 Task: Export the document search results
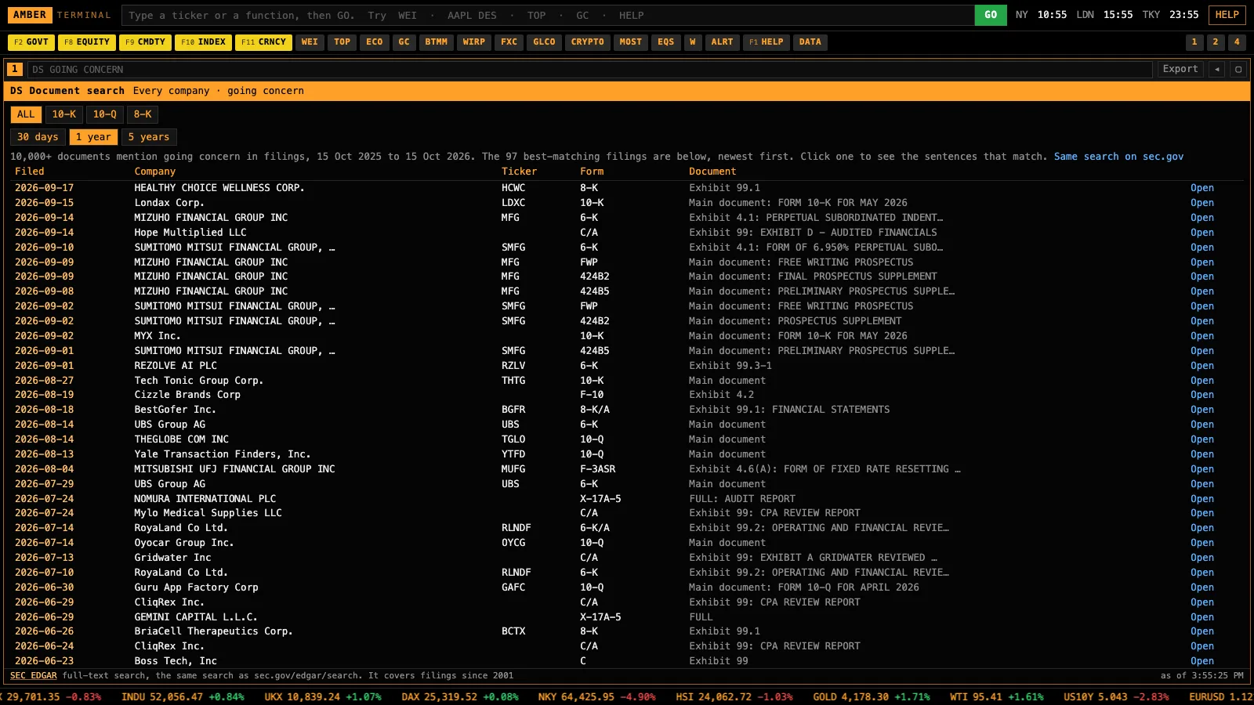tap(1180, 69)
